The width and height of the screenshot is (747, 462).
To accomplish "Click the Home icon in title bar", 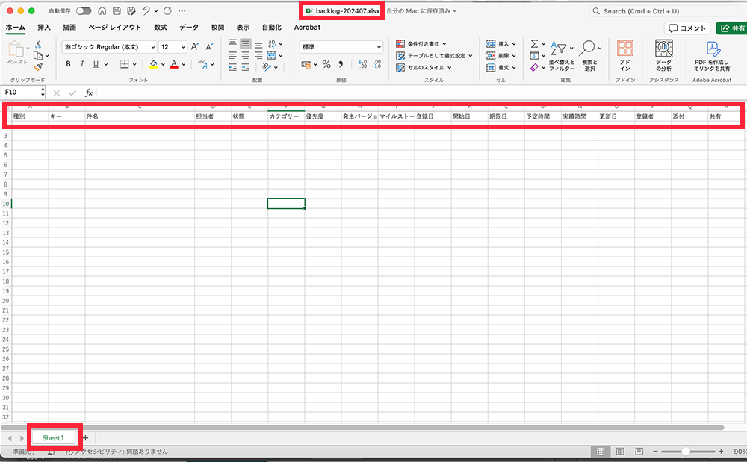I will pos(102,11).
